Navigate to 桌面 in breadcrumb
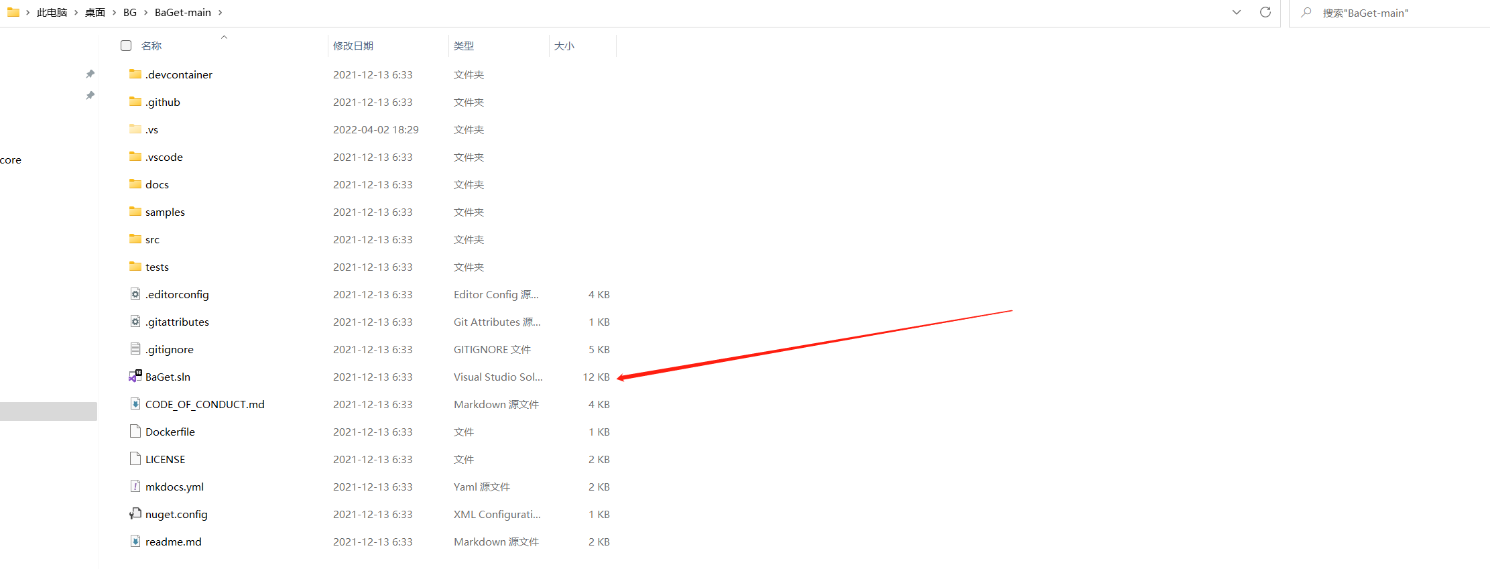 click(95, 13)
